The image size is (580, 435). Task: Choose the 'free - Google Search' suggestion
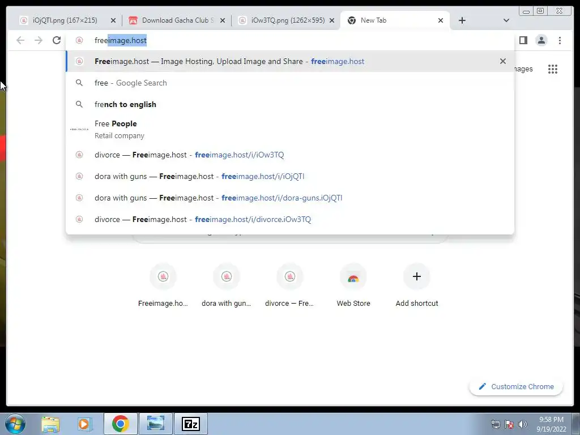pyautogui.click(x=290, y=83)
